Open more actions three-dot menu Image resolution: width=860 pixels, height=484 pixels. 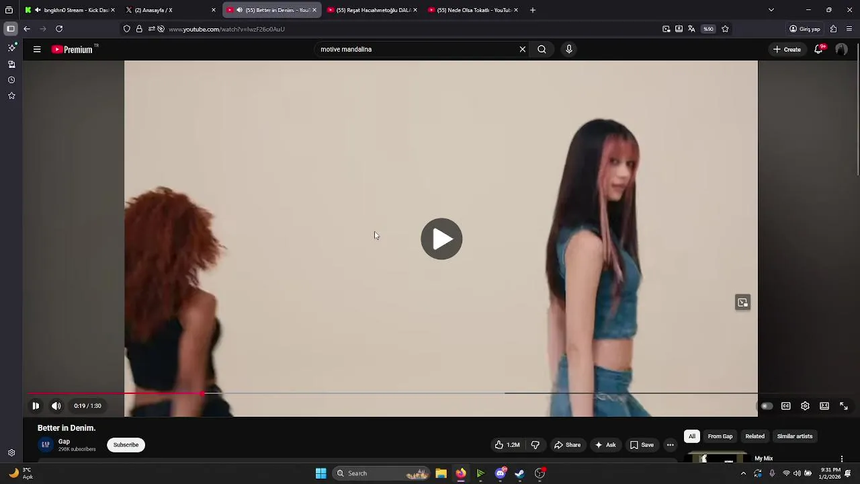[x=670, y=444]
